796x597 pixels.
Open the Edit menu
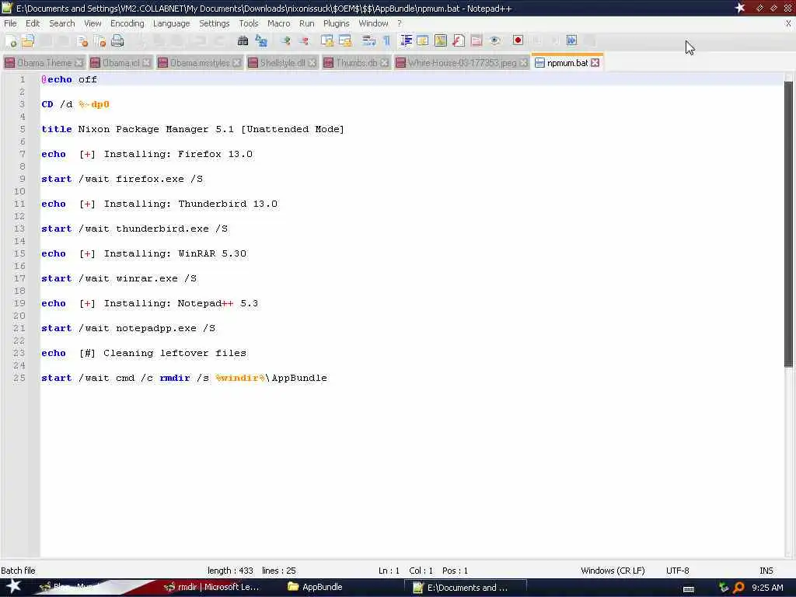coord(33,23)
